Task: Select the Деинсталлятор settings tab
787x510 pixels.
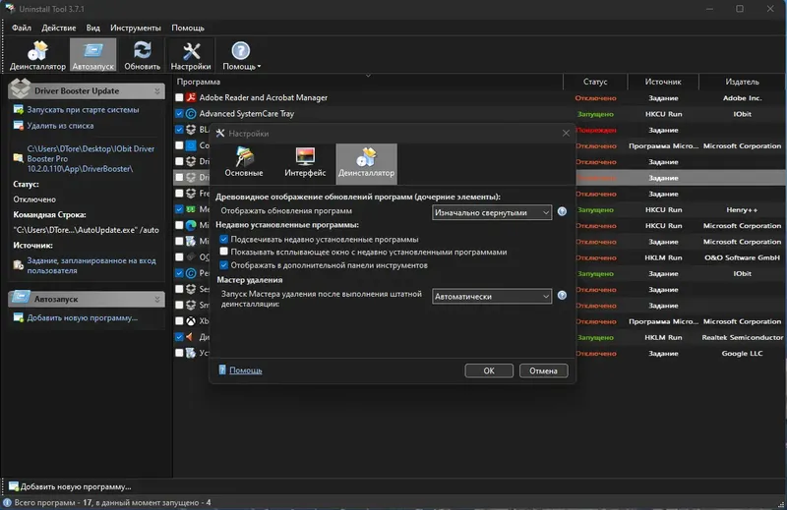Action: (366, 163)
